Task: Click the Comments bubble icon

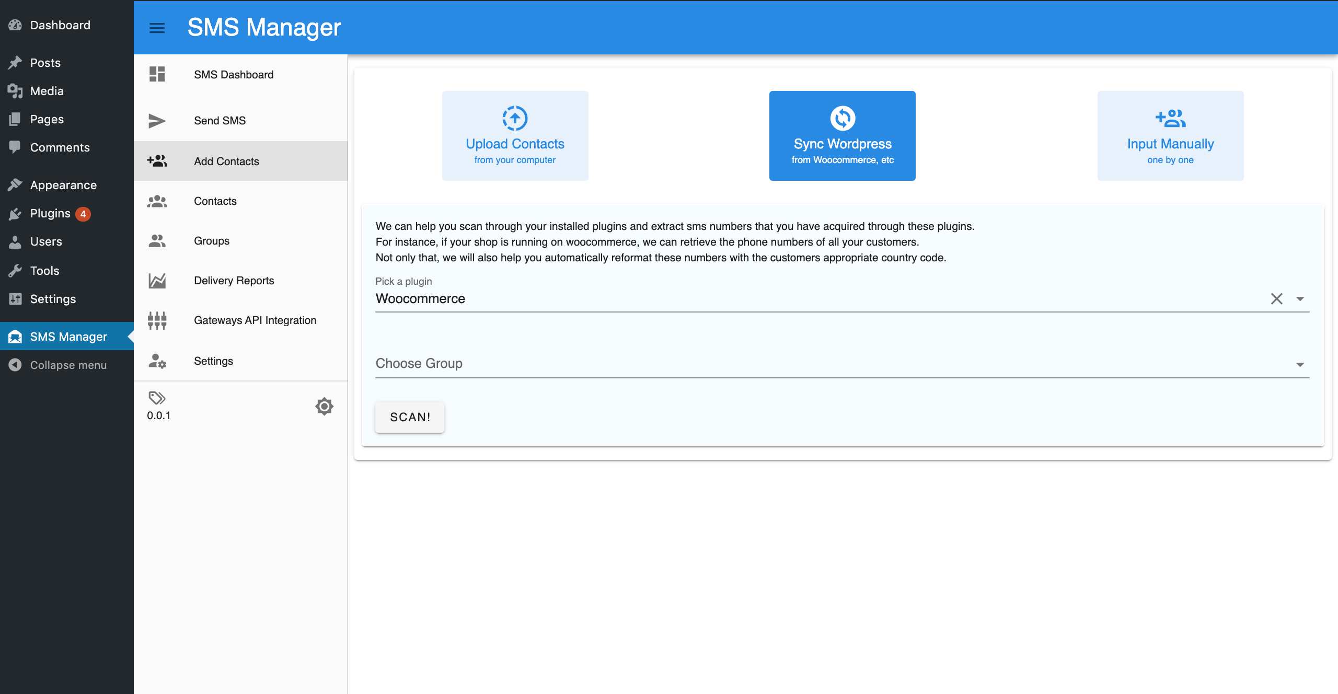Action: pyautogui.click(x=15, y=147)
